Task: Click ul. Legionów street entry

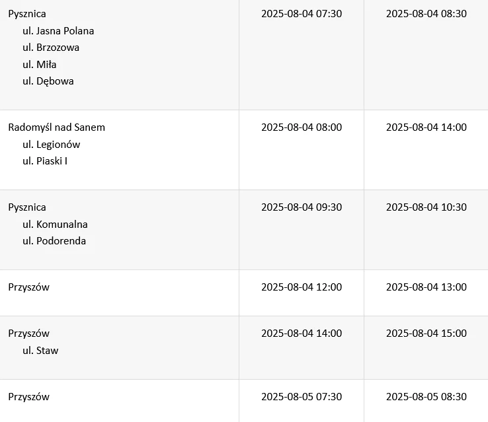Action: click(52, 145)
